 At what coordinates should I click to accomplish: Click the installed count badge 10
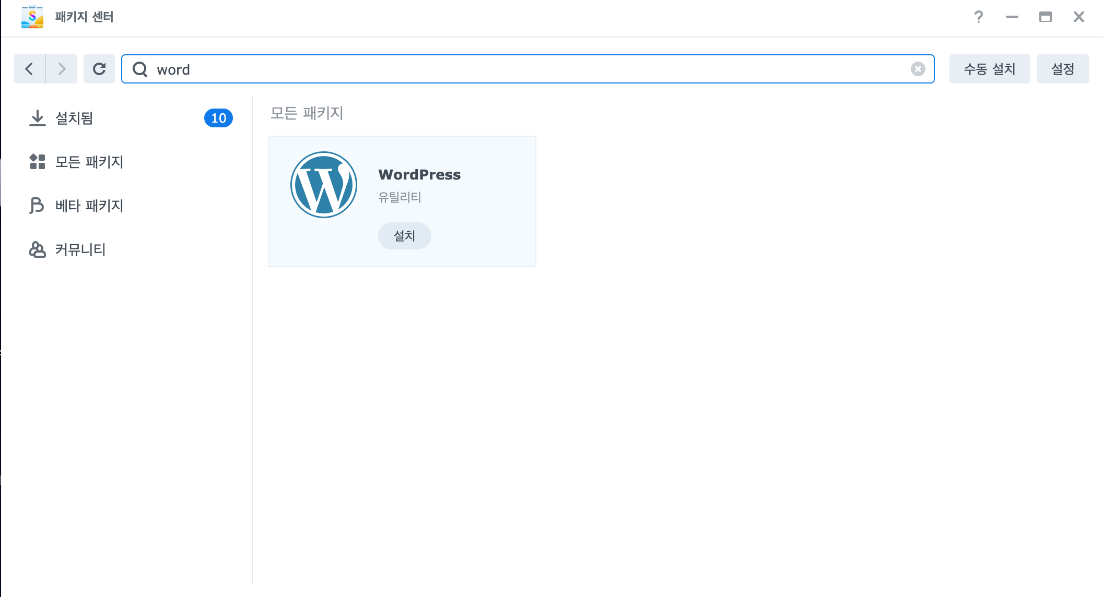click(218, 118)
